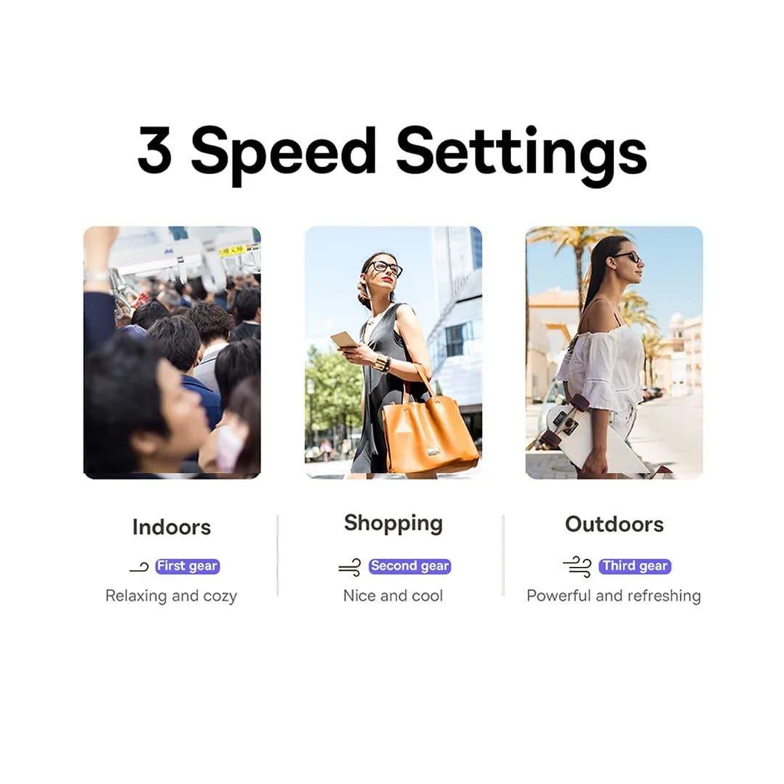Click the divider between Indoors and Shopping
Screen dimensions: 784x784
277,555
